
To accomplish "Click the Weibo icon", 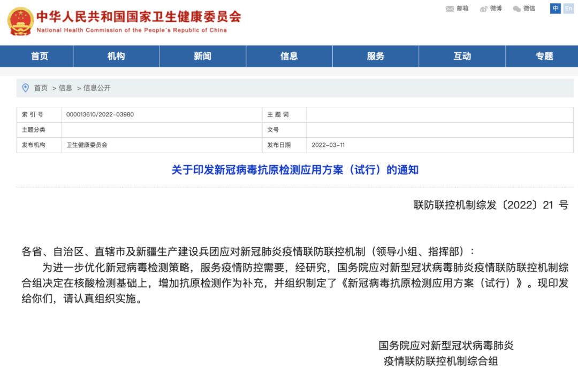I will click(x=484, y=9).
